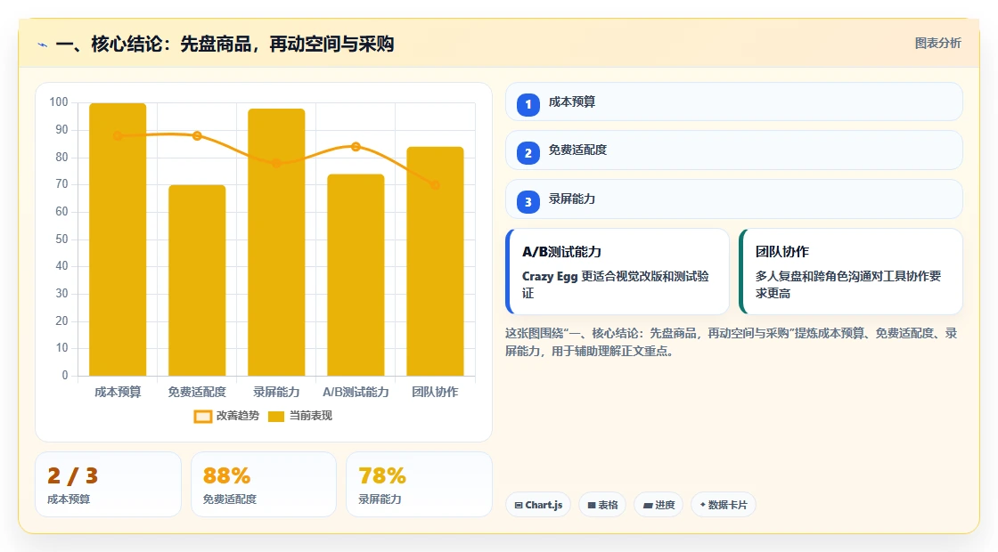Image resolution: width=998 pixels, height=552 pixels.
Task: Click the text 多人复盘和跨角色沟通对工具协作要求更高
Action: coord(848,285)
